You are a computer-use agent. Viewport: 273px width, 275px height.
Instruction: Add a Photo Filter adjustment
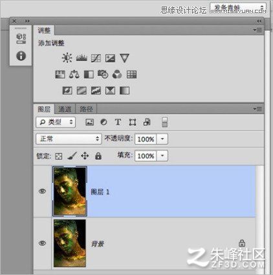coord(103,75)
